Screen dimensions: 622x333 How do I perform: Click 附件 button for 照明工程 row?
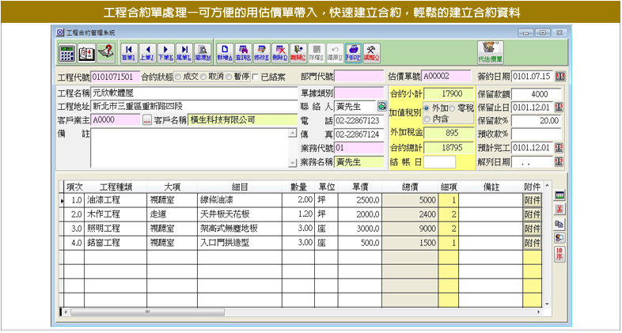(x=533, y=229)
